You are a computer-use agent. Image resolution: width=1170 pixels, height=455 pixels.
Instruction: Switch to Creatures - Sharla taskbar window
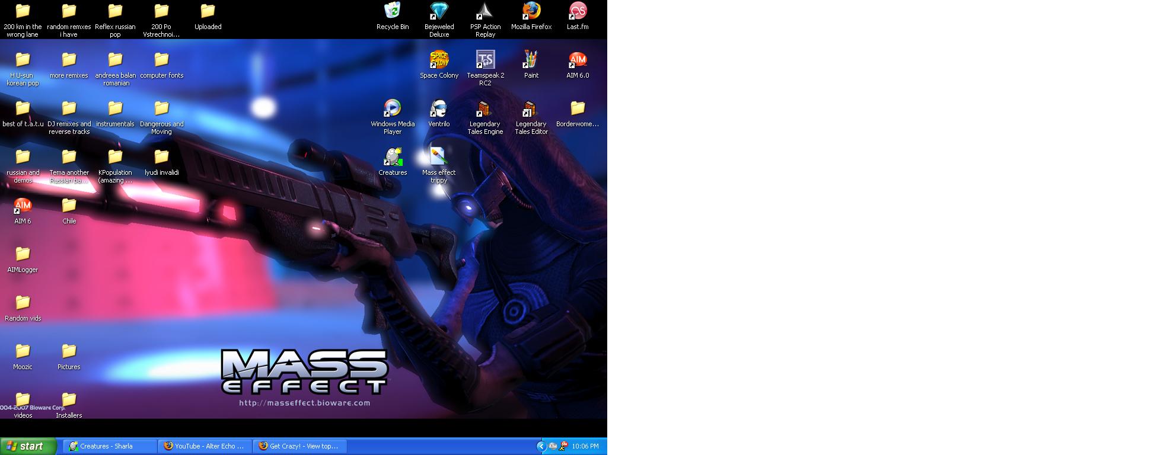[x=107, y=446]
